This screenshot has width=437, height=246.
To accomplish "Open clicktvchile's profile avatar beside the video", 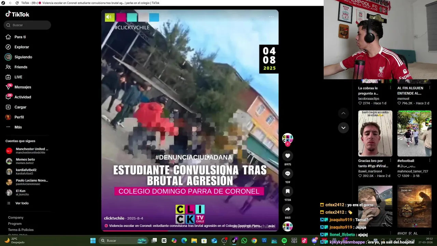I will [x=287, y=139].
